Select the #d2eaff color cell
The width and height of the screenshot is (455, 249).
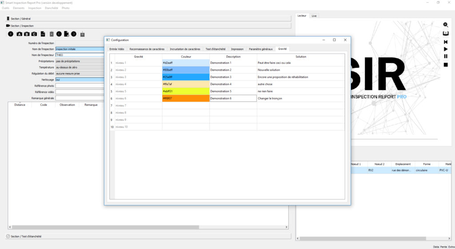[x=186, y=63]
